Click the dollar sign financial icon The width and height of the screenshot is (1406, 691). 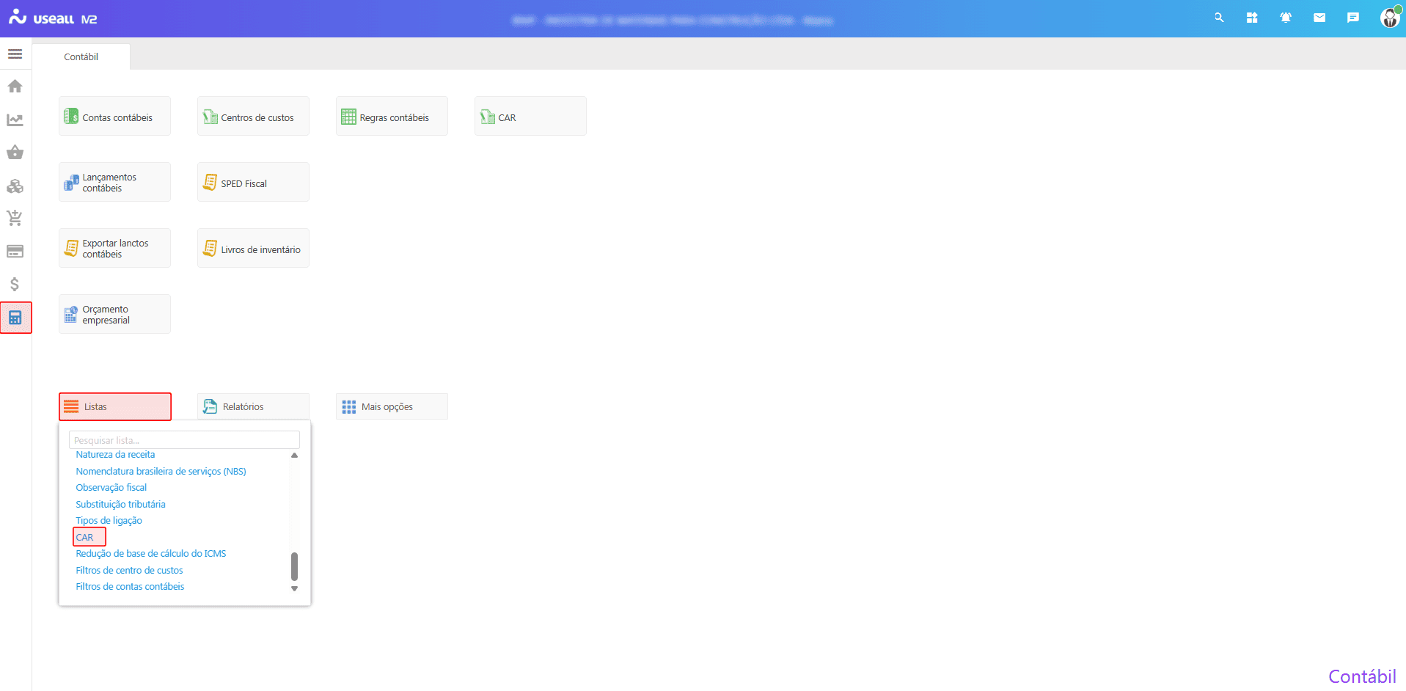coord(15,284)
